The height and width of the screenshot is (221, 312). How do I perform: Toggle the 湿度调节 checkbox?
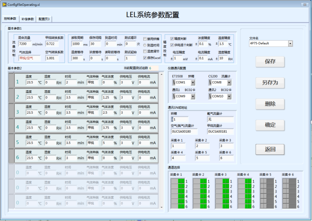[x=145, y=51]
